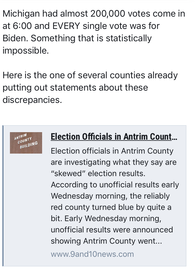Click 'putting out statements about these' line
The width and height of the screenshot is (195, 271).
coord(75,87)
